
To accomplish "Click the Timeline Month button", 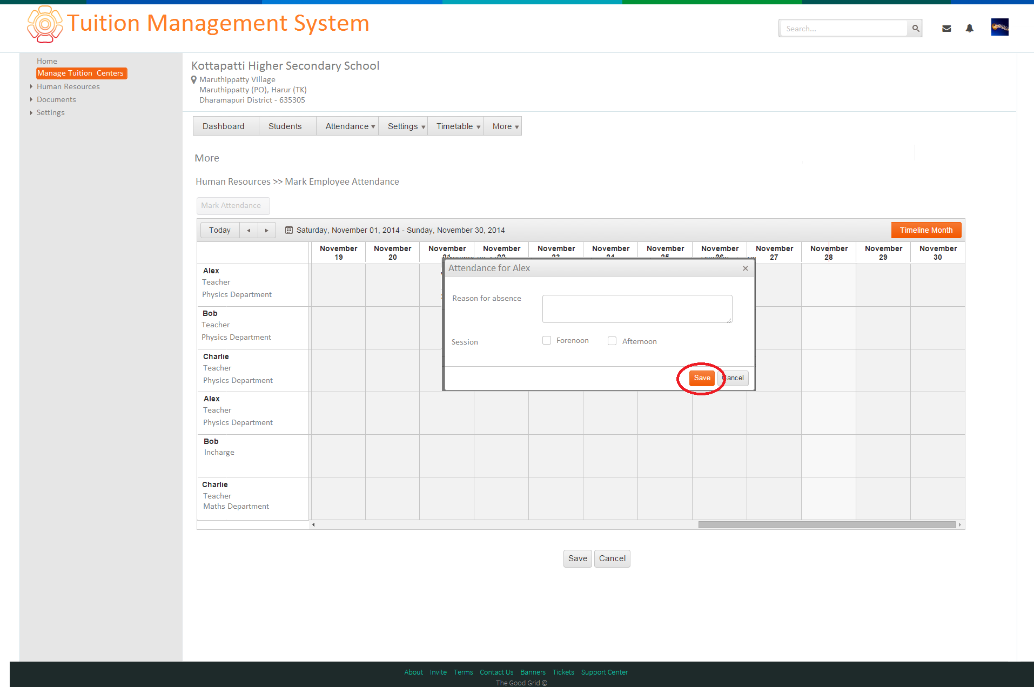I will tap(926, 230).
